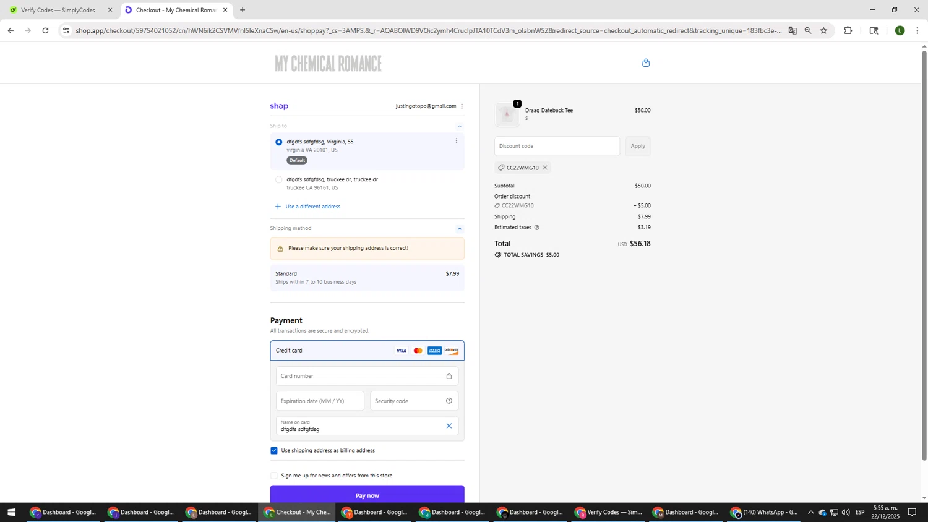Screen dimensions: 928x522
Task: Clear the Name on card field
Action: (x=449, y=426)
